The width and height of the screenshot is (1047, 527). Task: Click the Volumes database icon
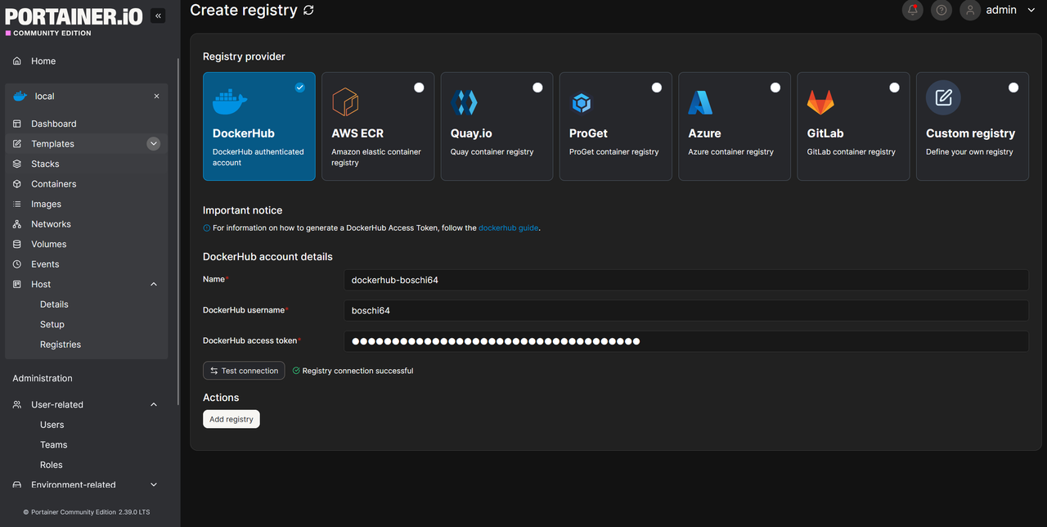point(17,244)
